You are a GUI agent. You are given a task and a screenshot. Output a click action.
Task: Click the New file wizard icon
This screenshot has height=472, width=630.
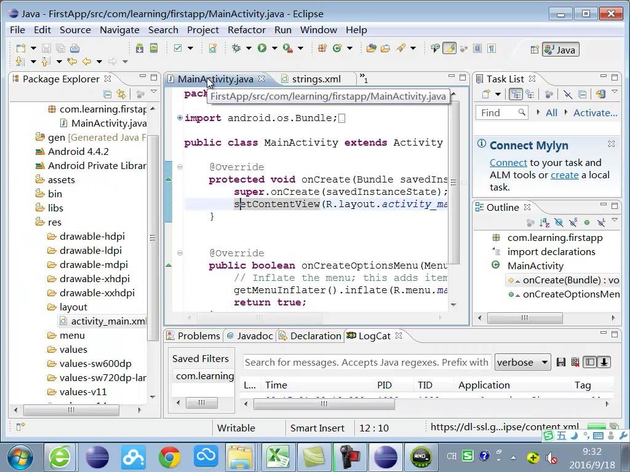pyautogui.click(x=21, y=49)
